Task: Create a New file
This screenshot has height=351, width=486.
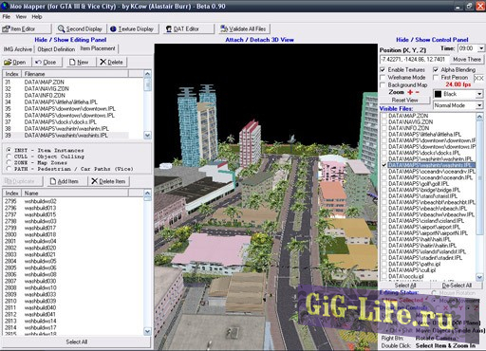Action: pos(82,62)
